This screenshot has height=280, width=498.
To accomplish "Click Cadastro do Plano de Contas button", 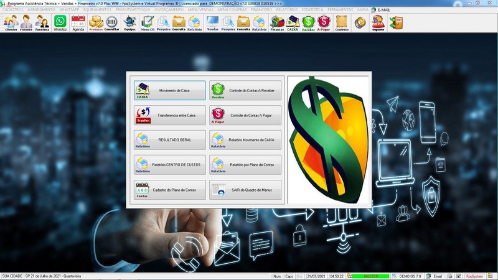I will pyautogui.click(x=169, y=190).
